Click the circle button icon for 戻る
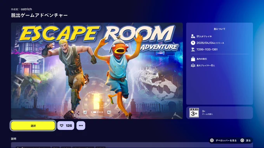 [x=242, y=140]
